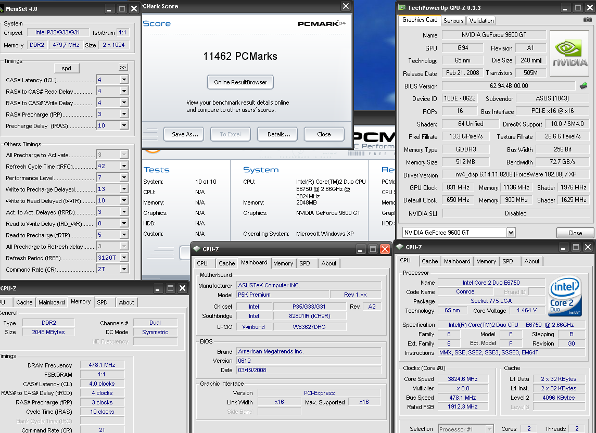Open the Cache tab in middle CPU-Z window
The width and height of the screenshot is (596, 433).
(227, 263)
